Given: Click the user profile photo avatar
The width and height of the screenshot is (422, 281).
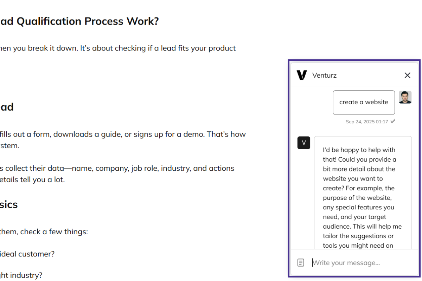Looking at the screenshot, I should 405,97.
